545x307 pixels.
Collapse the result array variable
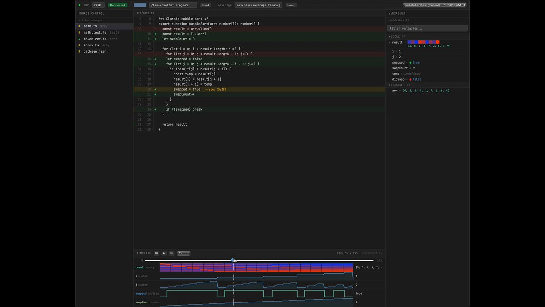(389, 42)
